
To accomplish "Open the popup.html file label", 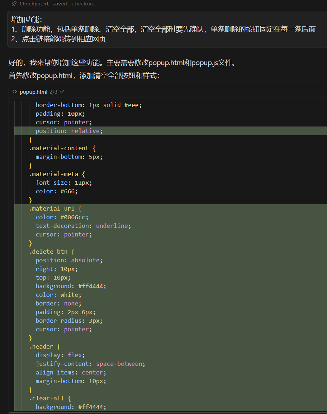I will 33,92.
